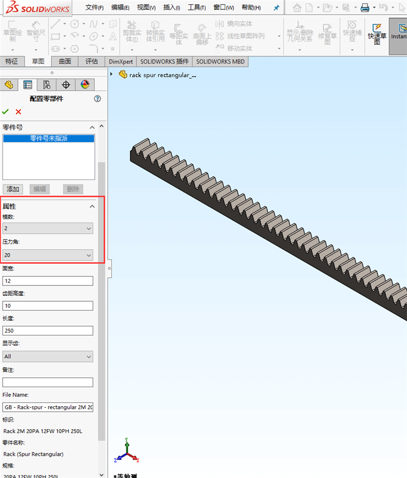Image resolution: width=407 pixels, height=478 pixels.
Task: Open the DisplayManager color ball tab
Action: [85, 84]
